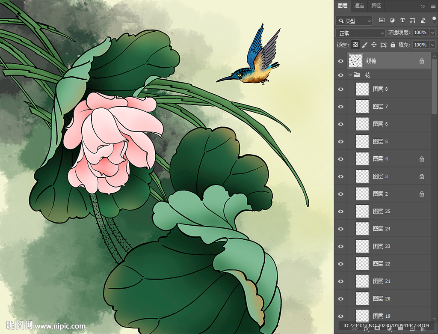Click the lock transparent pixels icon
Image resolution: width=438 pixels, height=334 pixels.
click(355, 45)
